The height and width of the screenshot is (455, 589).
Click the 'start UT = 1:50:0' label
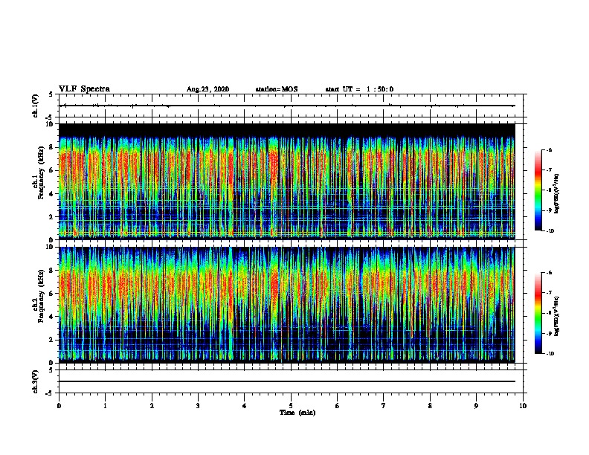(x=359, y=89)
